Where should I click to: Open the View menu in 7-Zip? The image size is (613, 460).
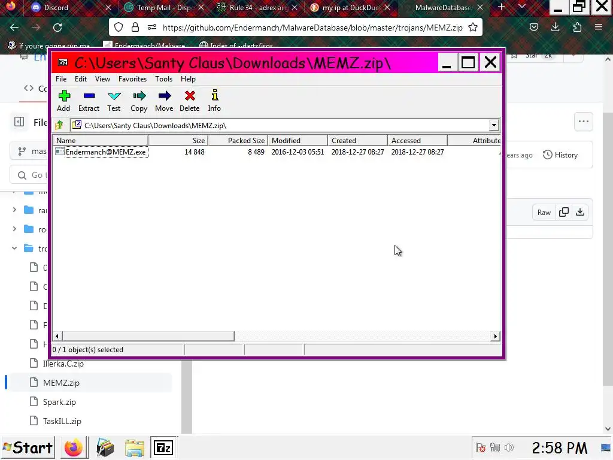point(102,79)
